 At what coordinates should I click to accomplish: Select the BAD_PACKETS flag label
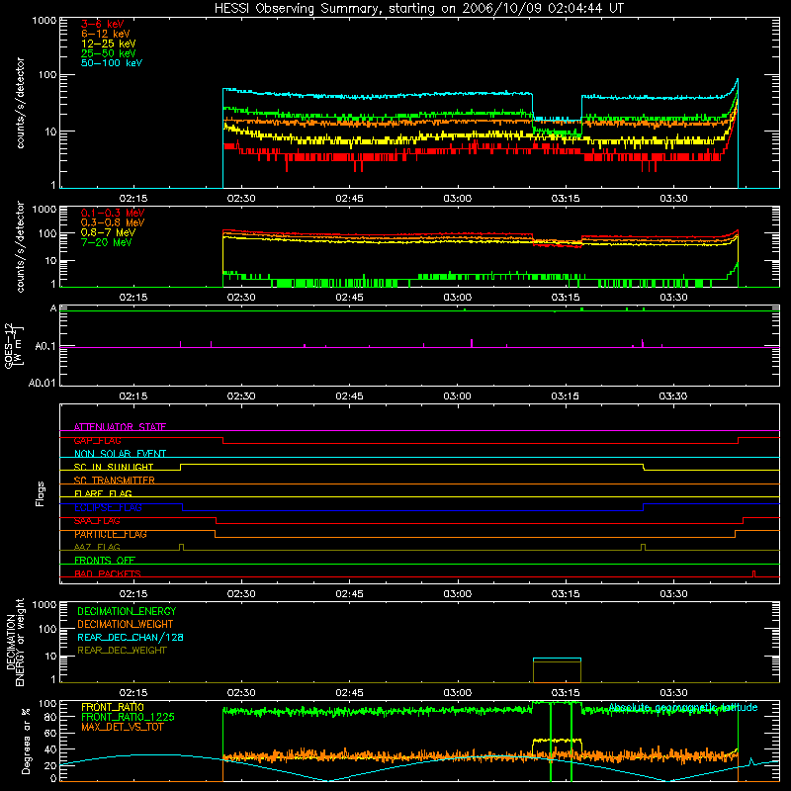[108, 573]
